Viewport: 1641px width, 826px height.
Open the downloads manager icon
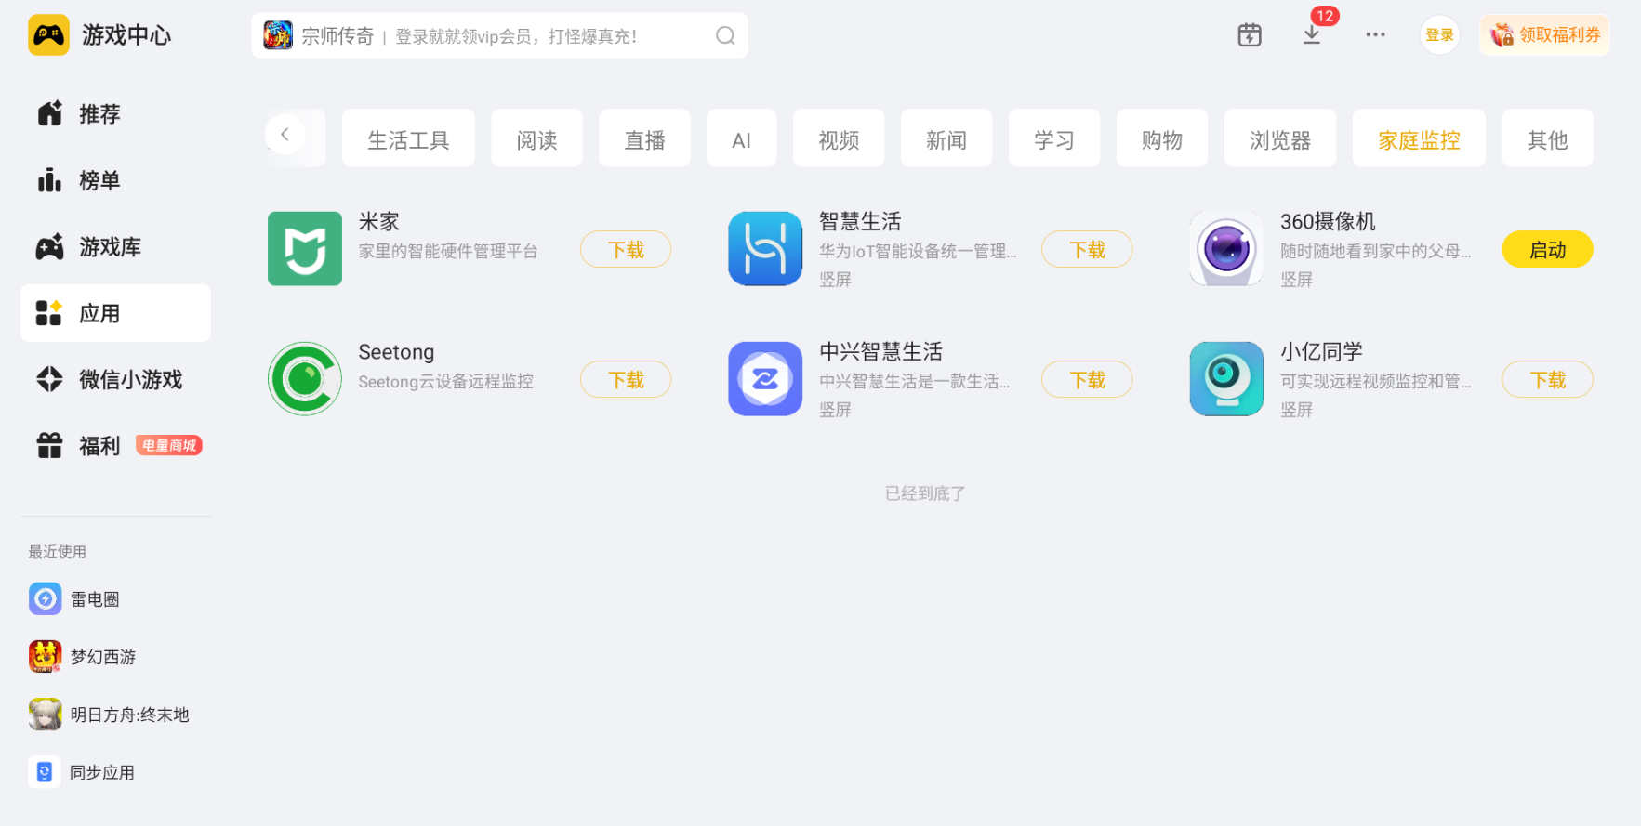(1312, 35)
